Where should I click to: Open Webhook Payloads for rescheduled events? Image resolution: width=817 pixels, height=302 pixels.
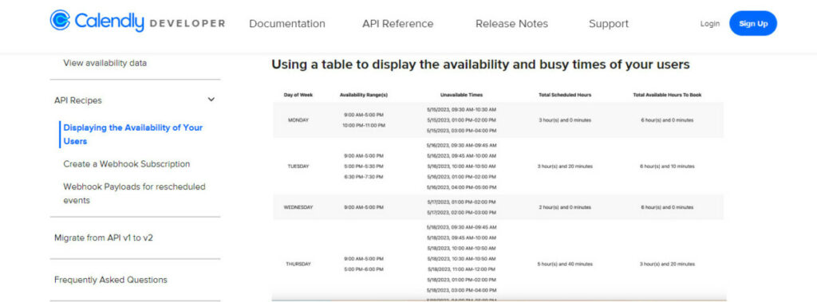(x=134, y=193)
